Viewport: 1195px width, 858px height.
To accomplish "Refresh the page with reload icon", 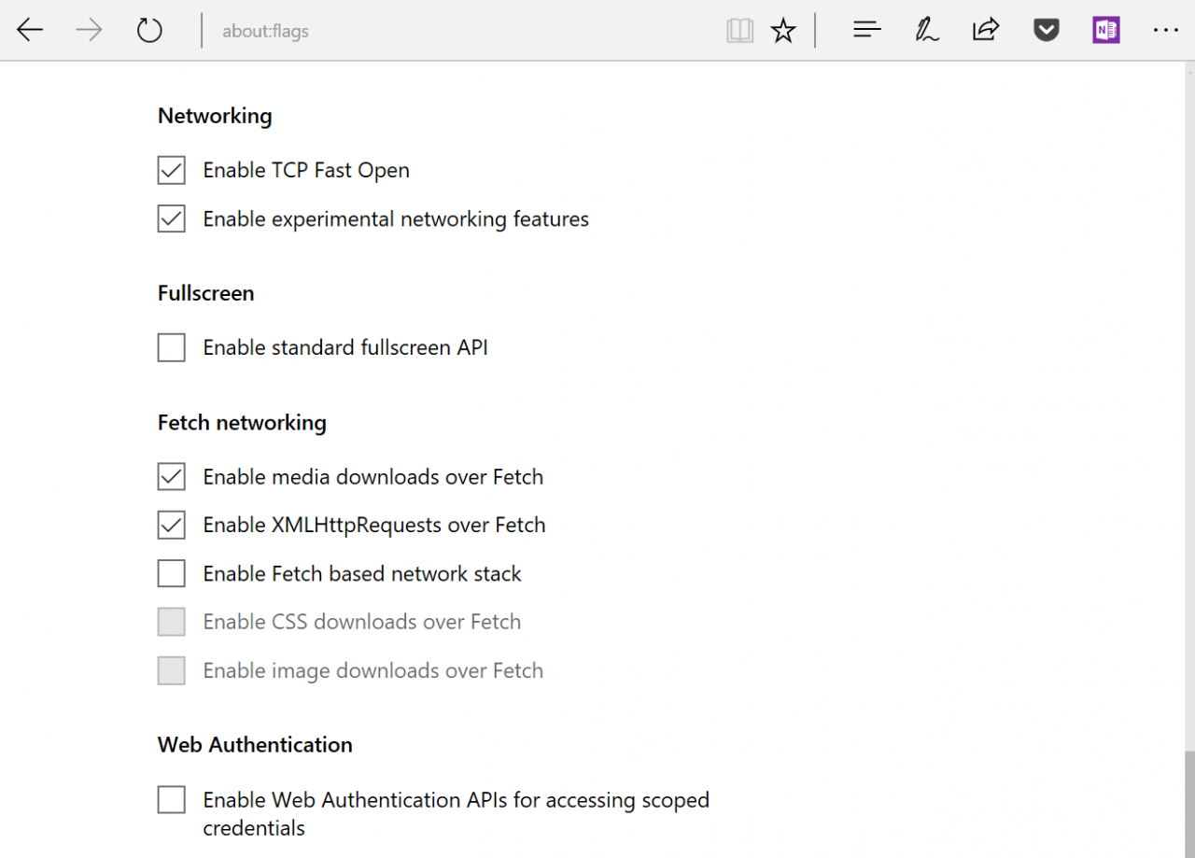I will [x=149, y=31].
